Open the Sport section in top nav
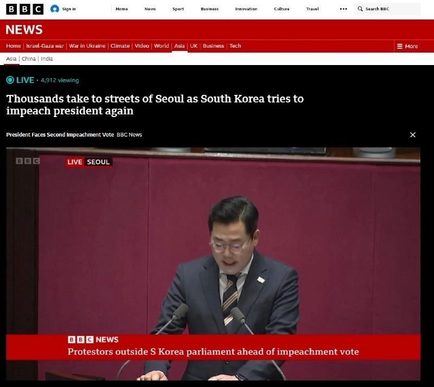The height and width of the screenshot is (387, 434). tap(178, 9)
